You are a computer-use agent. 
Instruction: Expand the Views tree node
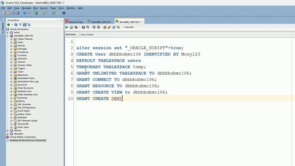(x=11, y=42)
